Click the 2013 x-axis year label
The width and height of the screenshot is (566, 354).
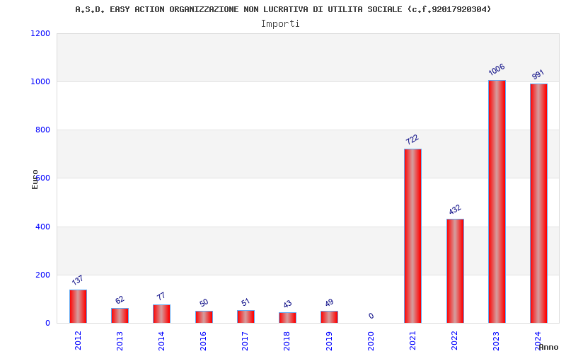120,341
